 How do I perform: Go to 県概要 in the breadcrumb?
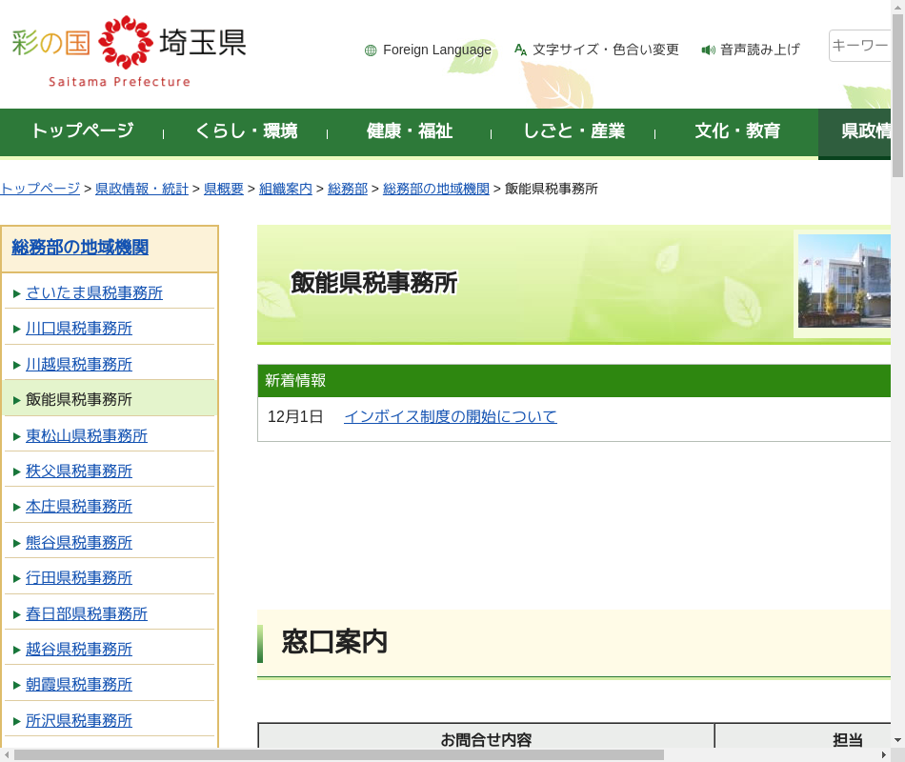[223, 189]
